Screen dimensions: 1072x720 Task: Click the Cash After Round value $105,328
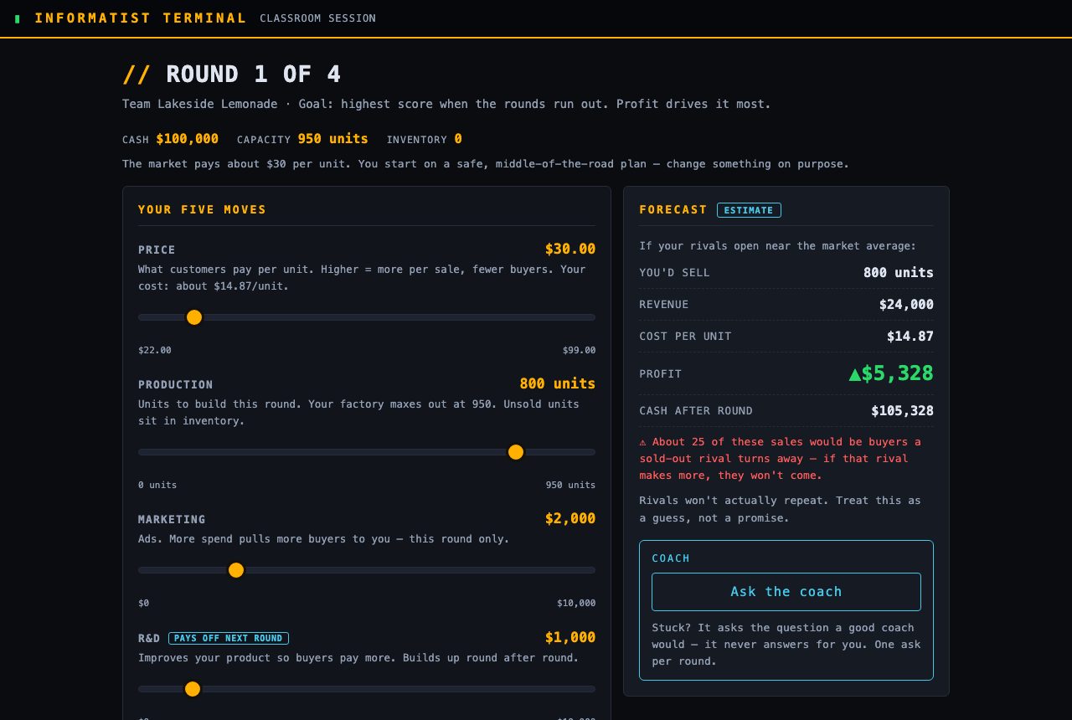(x=902, y=411)
